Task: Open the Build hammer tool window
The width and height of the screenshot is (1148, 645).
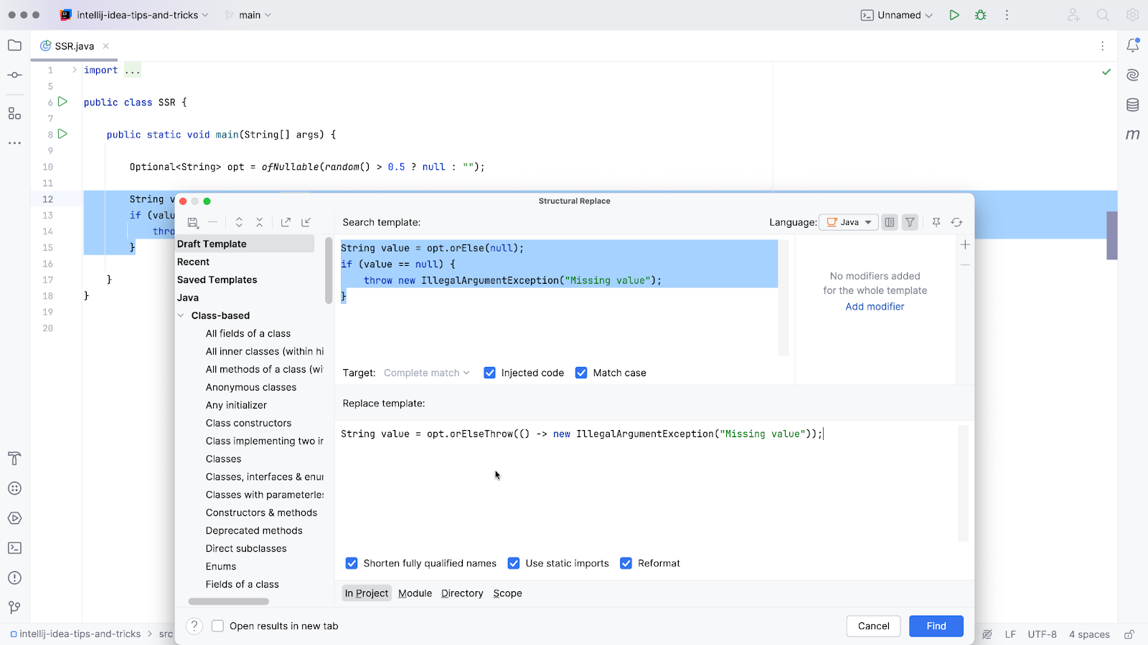Action: coord(14,459)
